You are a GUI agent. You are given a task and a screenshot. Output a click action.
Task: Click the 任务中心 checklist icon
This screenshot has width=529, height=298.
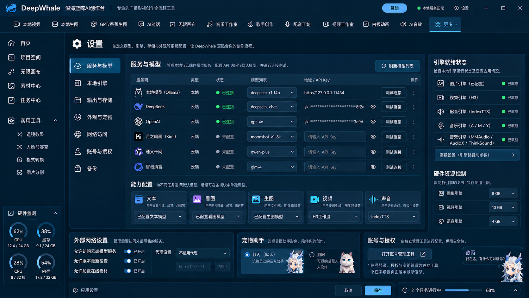coord(11,100)
